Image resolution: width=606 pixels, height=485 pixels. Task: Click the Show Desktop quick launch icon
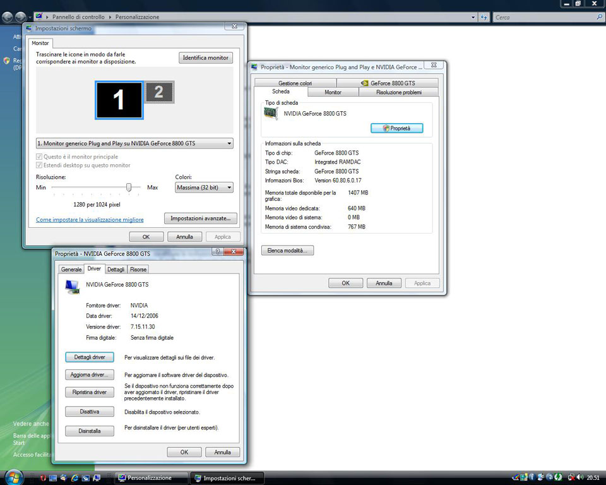tap(53, 478)
